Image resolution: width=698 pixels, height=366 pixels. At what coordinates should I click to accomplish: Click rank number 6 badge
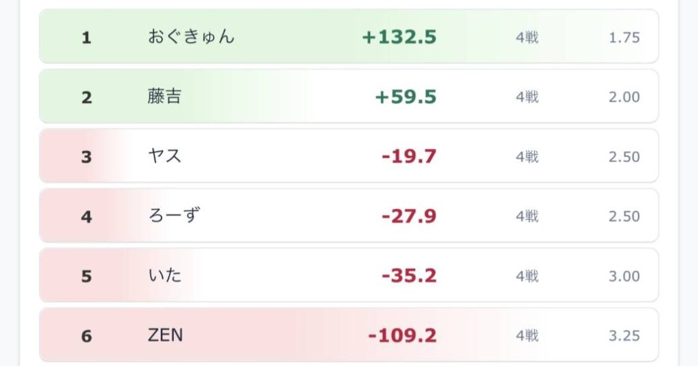tap(87, 336)
